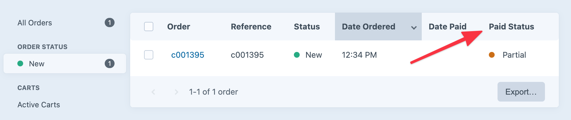The width and height of the screenshot is (571, 120).
Task: Click the Date Paid column header
Action: (447, 27)
